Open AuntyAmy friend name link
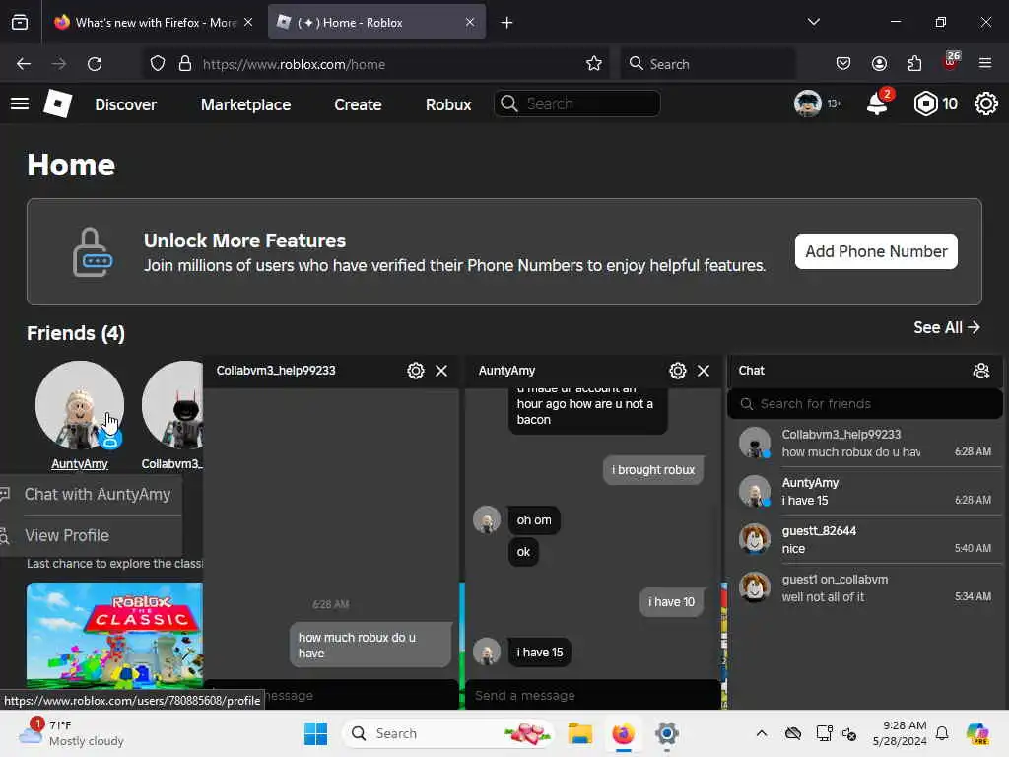The height and width of the screenshot is (757, 1009). click(80, 464)
